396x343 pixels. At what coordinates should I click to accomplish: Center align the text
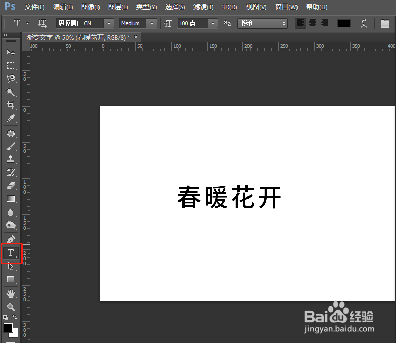pos(313,23)
